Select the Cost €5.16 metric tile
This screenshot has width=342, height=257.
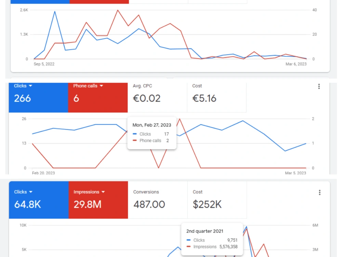coord(216,97)
